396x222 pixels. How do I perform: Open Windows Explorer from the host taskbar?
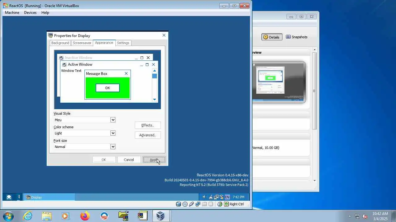tap(47, 216)
